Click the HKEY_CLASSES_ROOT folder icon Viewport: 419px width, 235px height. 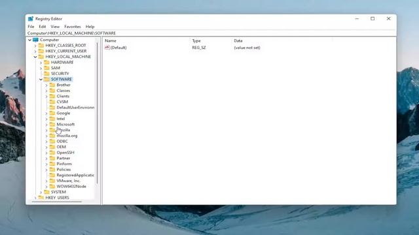[41, 45]
